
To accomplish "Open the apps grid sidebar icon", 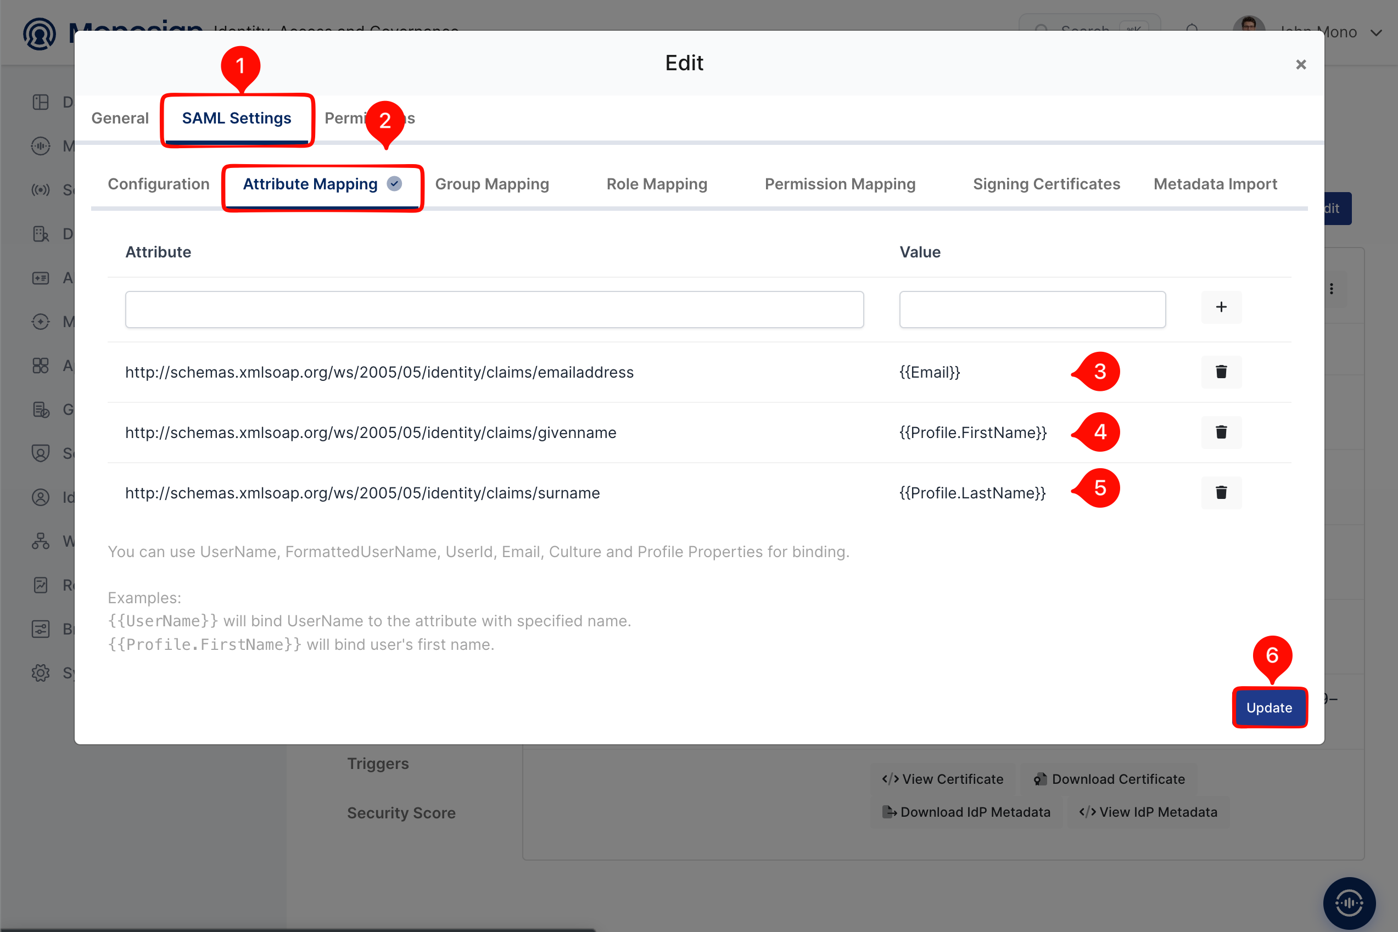I will point(41,366).
